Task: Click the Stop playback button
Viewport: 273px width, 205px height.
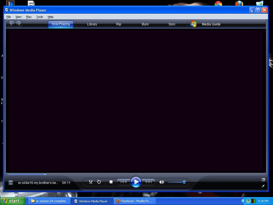Action: point(111,182)
